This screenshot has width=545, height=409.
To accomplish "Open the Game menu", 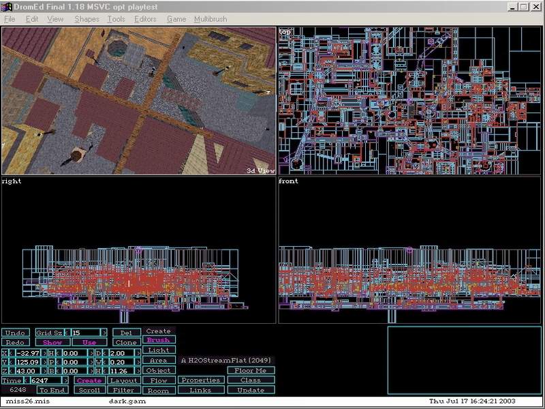I will (x=176, y=19).
